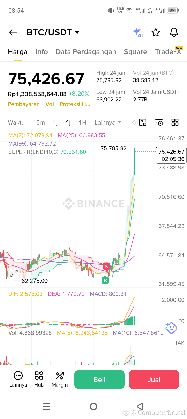Viewport: 187px width, 419px height.
Task: Switch to the Harga tab
Action: 18,52
